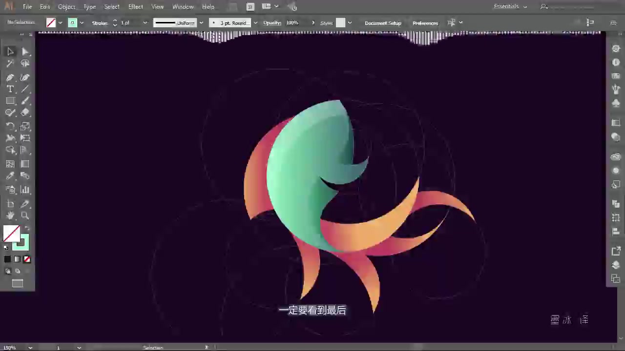Open the Asset Export panel icon
This screenshot has height=351, width=625.
coord(616,251)
